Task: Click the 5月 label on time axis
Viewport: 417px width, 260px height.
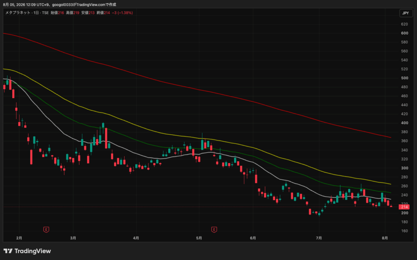Action: [199, 238]
